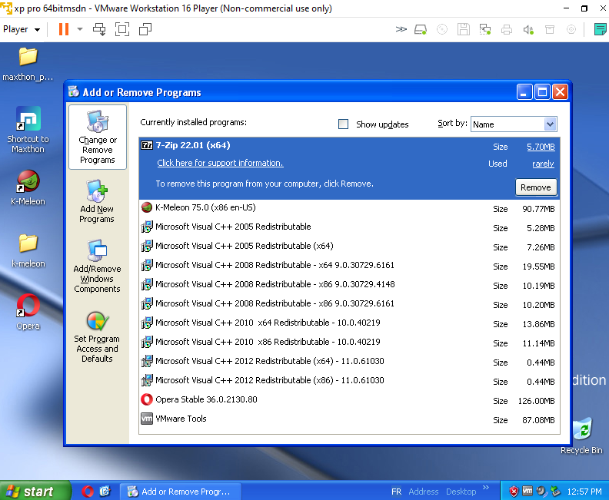This screenshot has height=500, width=609.
Task: Select K-Meleon 75.0 (x86 en-US) entry
Action: click(349, 208)
